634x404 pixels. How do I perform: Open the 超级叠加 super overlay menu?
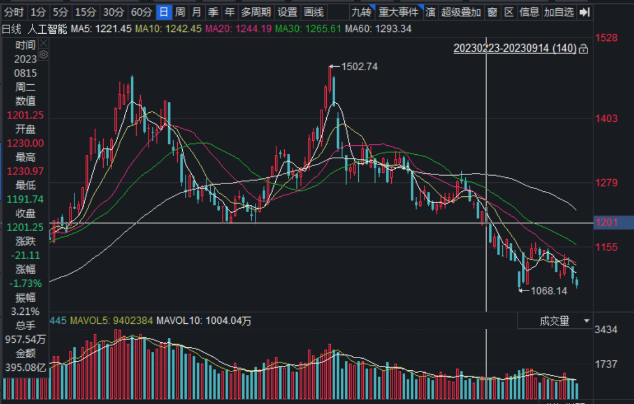click(x=461, y=12)
